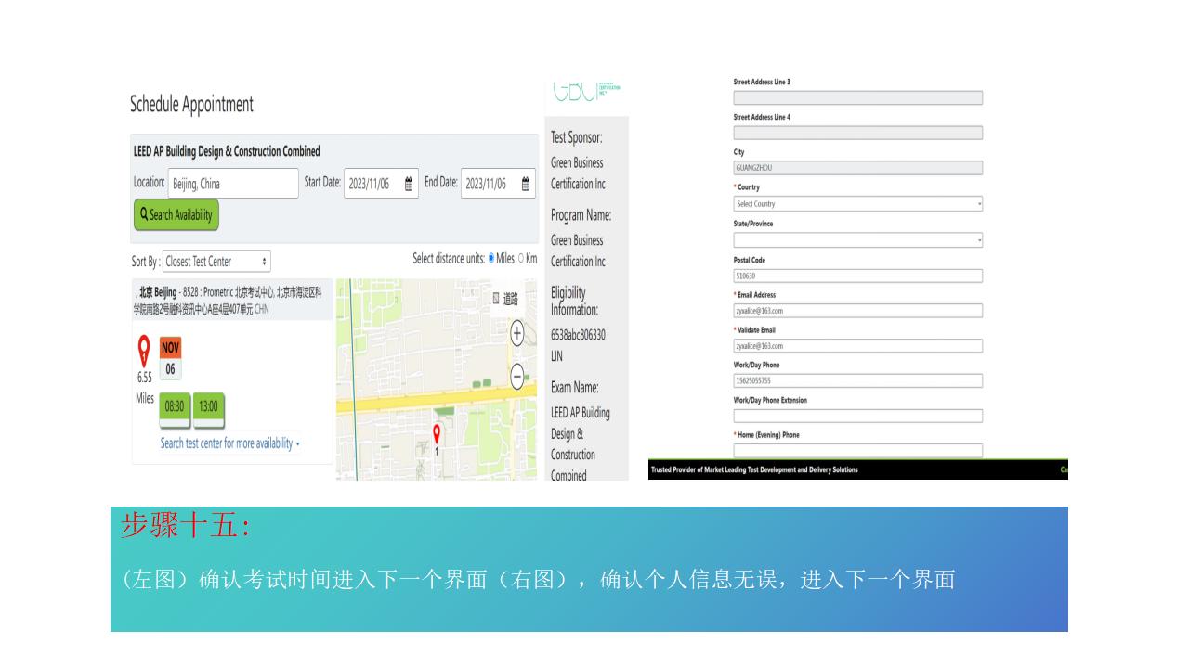Viewport: 1189px width, 668px height.
Task: Select Miles as the distance unit
Action: tap(490, 259)
